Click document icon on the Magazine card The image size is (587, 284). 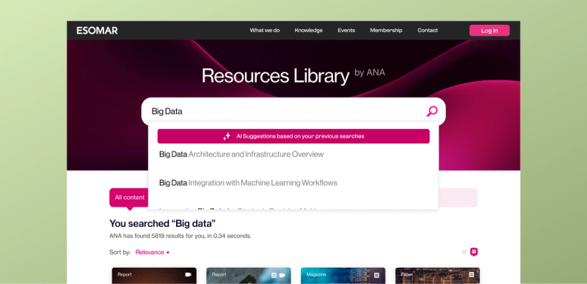[x=376, y=275]
